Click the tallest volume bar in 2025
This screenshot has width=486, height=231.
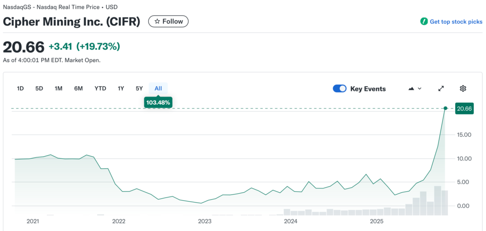click(x=438, y=201)
